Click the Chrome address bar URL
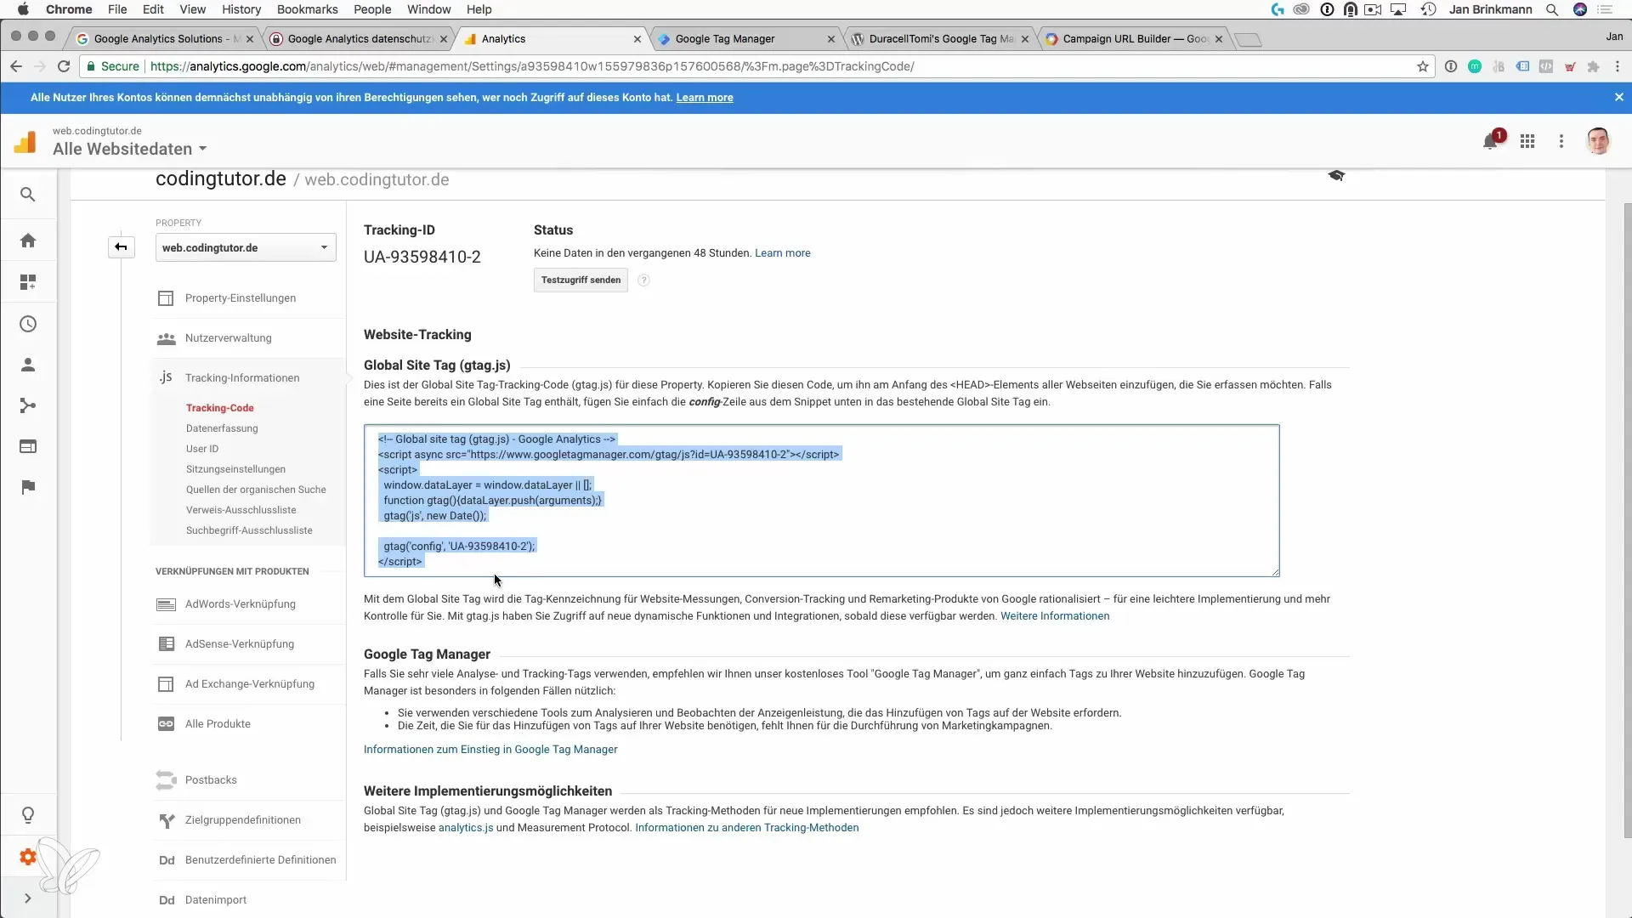 (x=532, y=66)
